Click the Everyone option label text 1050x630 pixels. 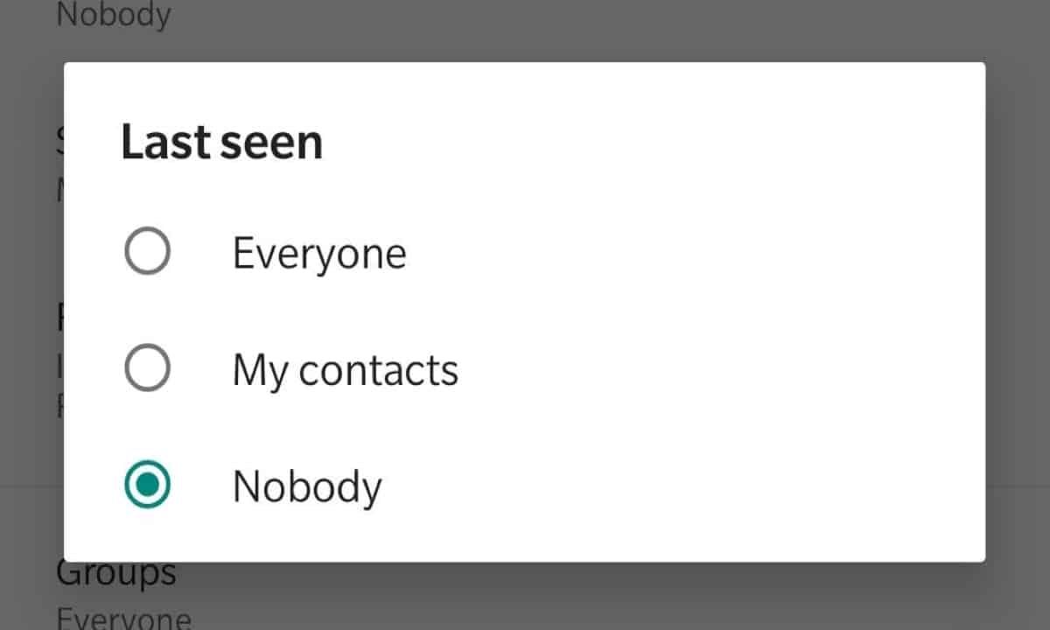click(319, 254)
